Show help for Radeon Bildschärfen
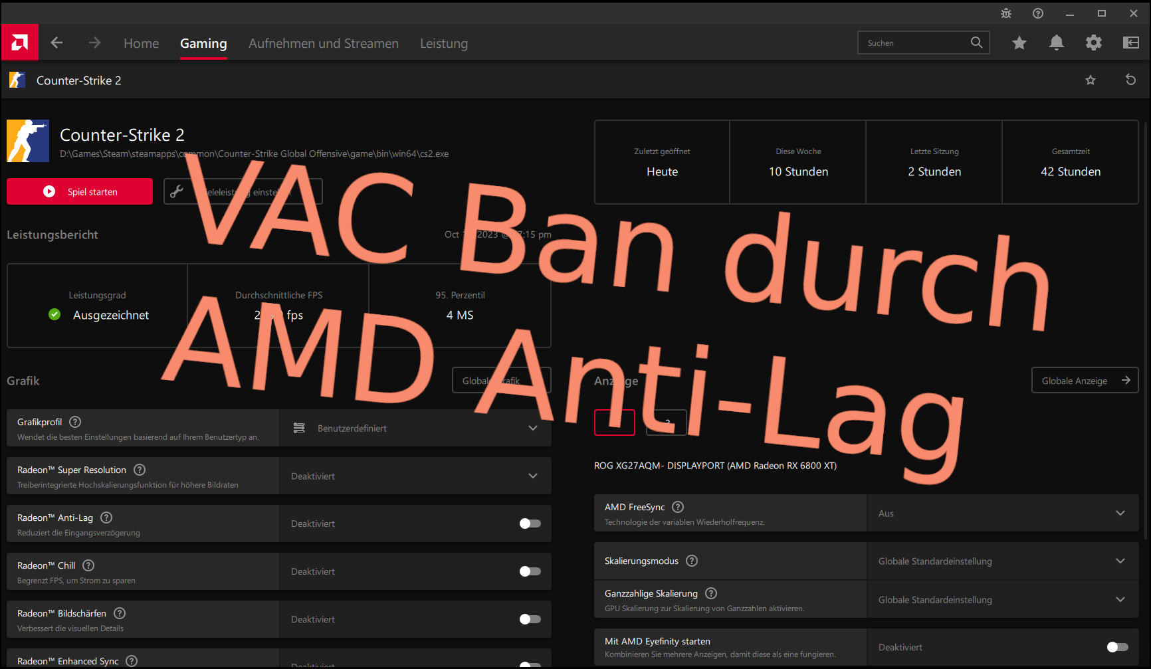The image size is (1151, 669). (x=120, y=613)
